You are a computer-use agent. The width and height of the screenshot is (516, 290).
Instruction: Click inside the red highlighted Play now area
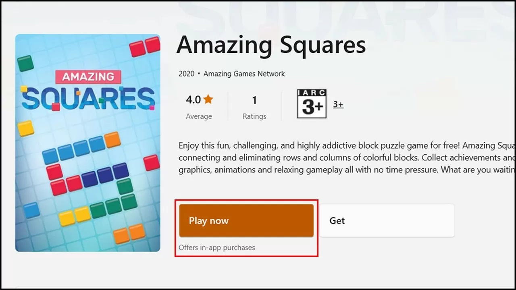tap(246, 220)
